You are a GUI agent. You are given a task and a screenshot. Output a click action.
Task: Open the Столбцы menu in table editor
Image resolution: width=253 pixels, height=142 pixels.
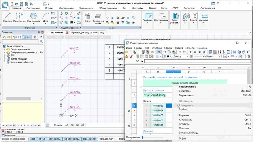(157, 48)
